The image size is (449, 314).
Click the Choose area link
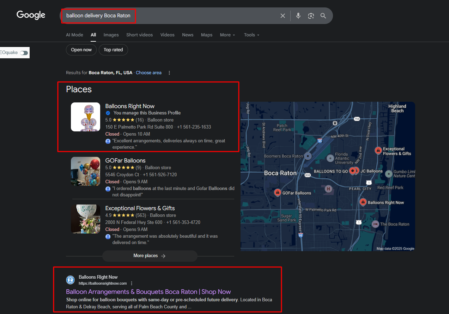pos(148,73)
